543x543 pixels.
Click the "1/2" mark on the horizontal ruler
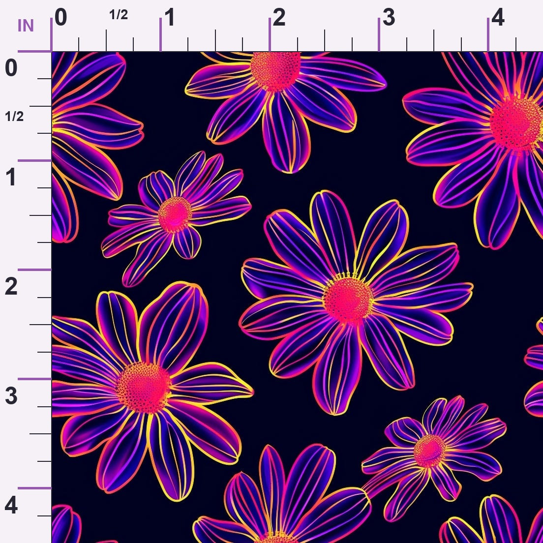pos(119,15)
